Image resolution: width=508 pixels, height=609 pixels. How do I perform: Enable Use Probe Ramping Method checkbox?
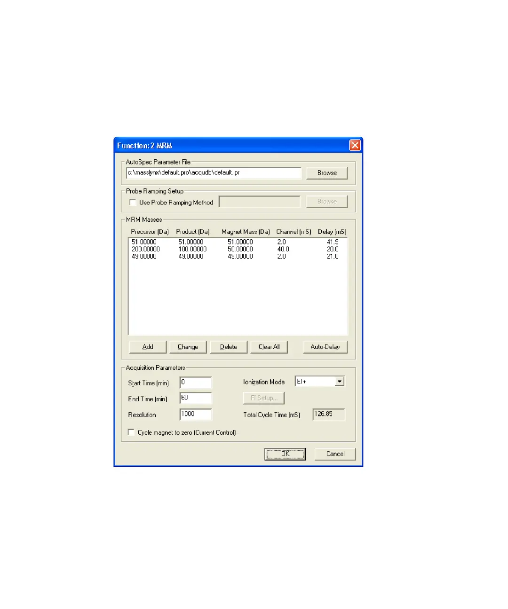133,203
